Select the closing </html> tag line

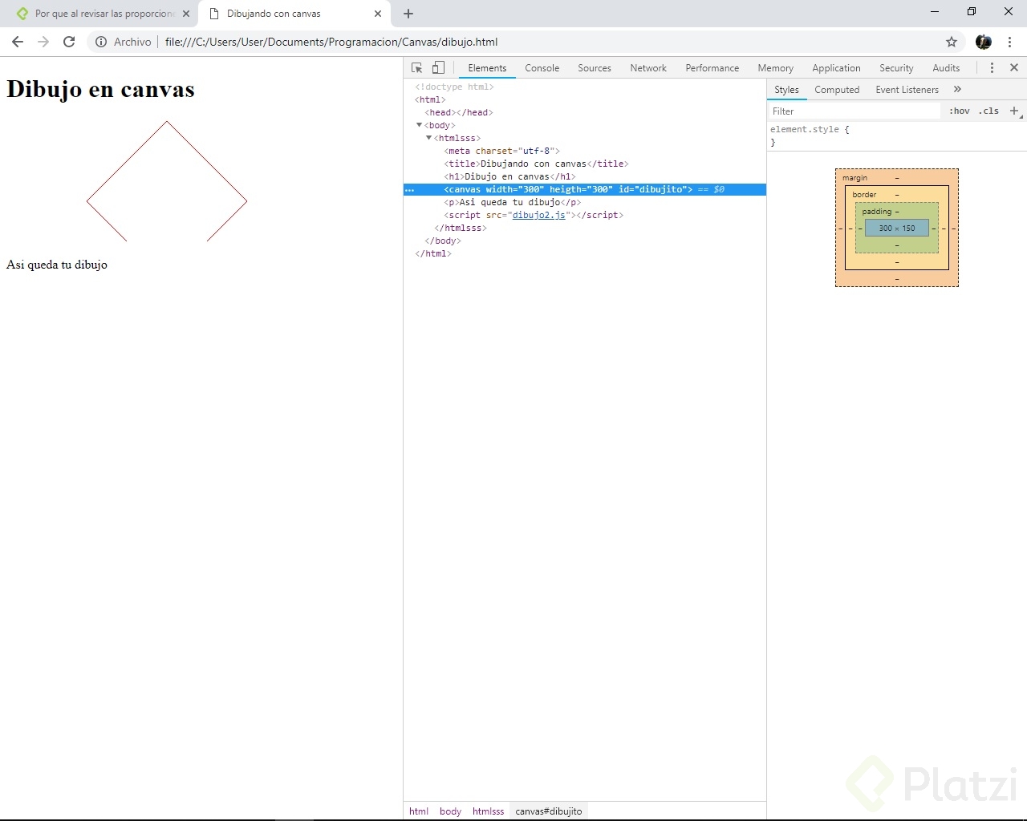[433, 253]
